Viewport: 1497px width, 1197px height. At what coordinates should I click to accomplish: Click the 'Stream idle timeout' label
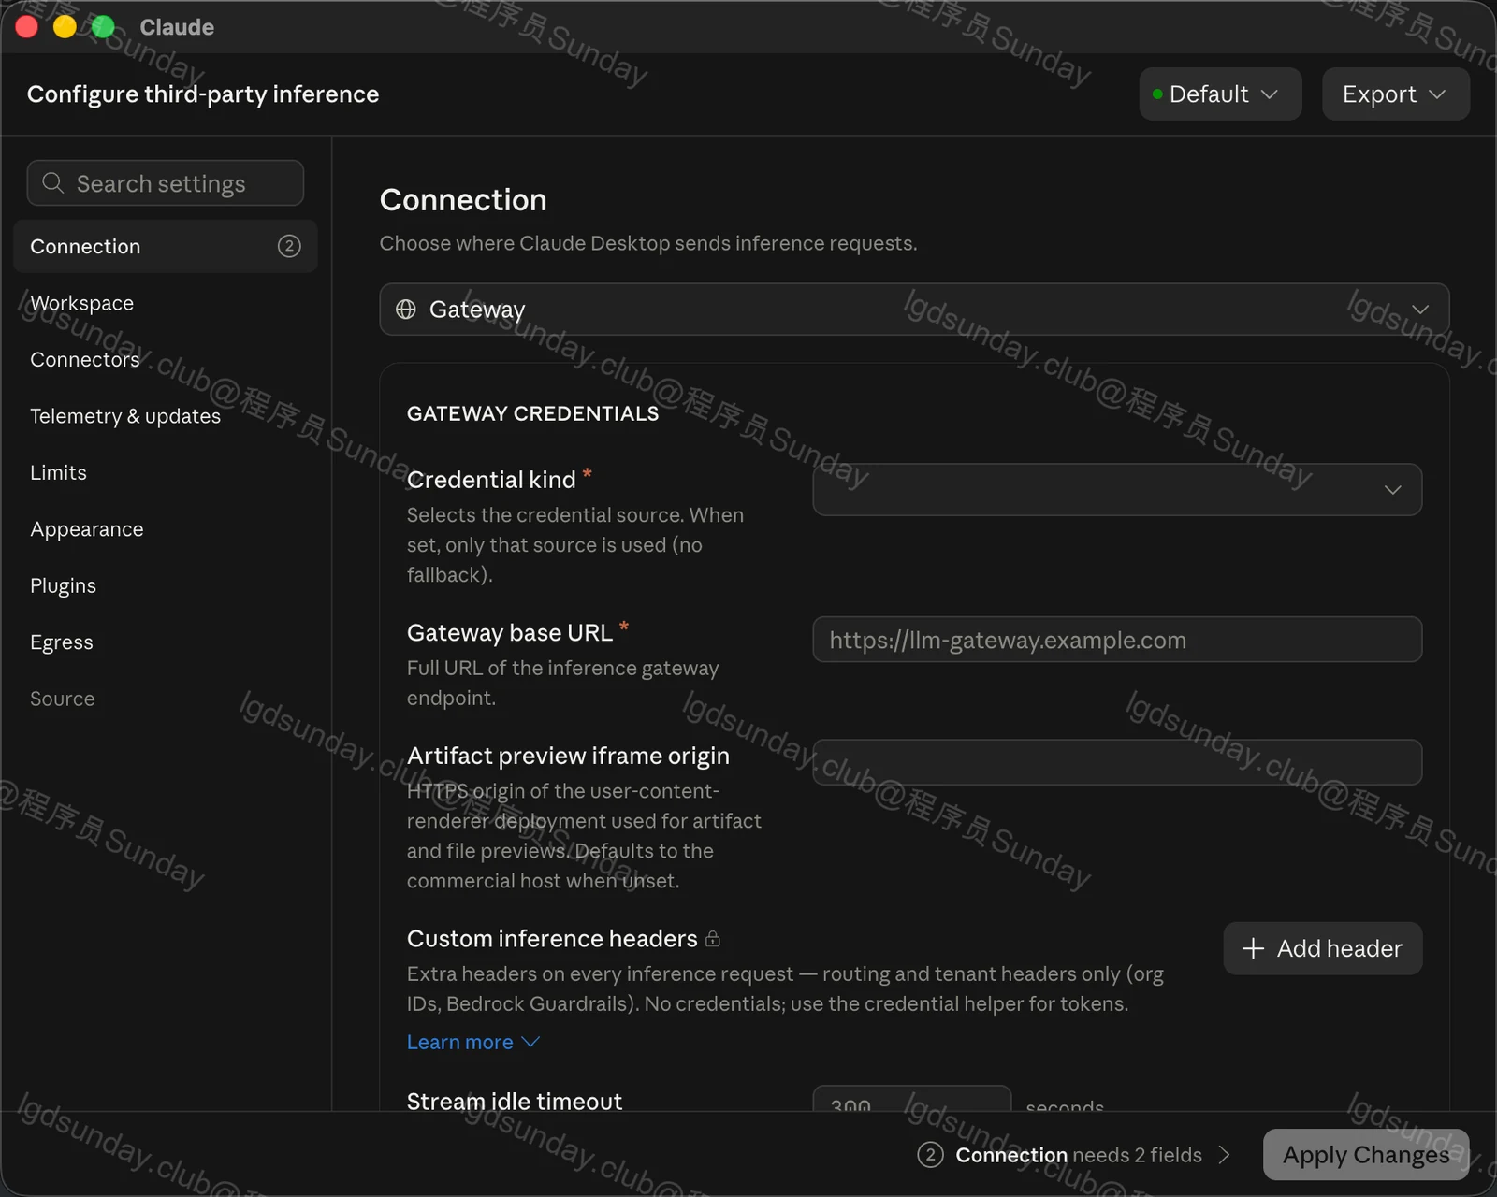click(515, 1101)
